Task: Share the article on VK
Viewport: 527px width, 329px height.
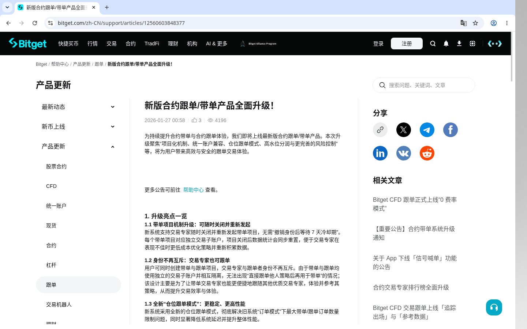Action: (404, 153)
